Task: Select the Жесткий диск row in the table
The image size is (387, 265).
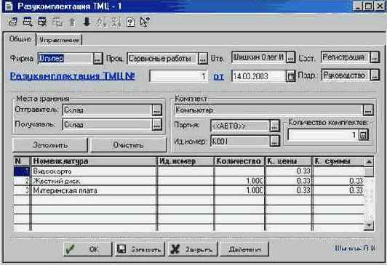Action: pos(189,181)
